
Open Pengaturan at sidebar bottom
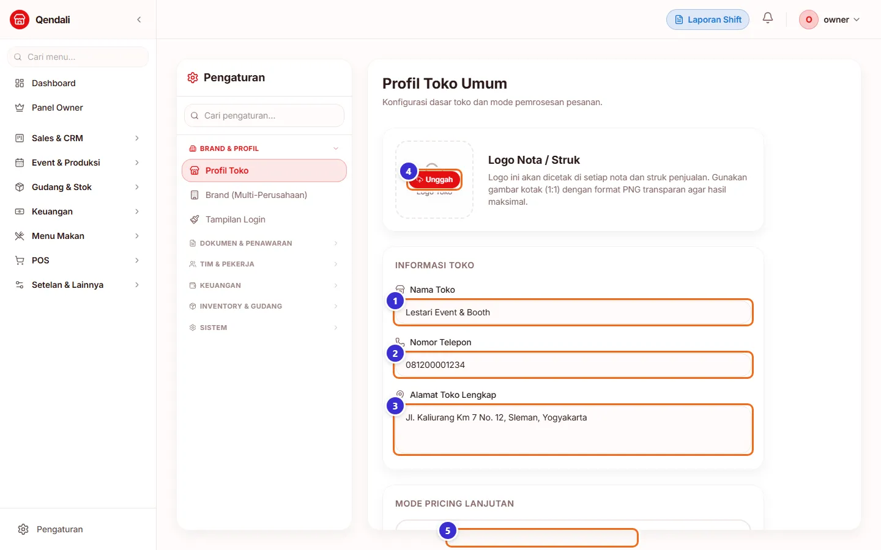[78, 529]
